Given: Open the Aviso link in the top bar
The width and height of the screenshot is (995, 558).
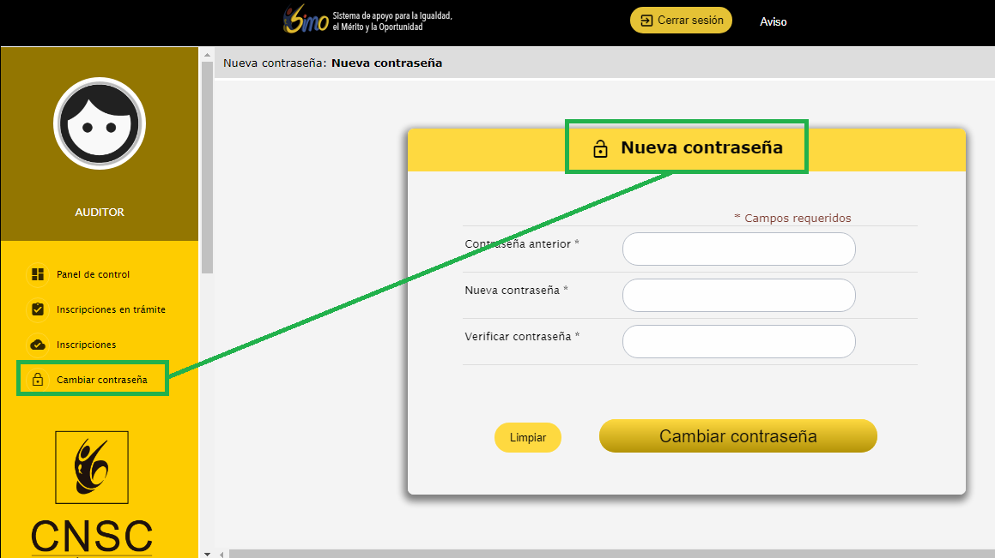Looking at the screenshot, I should (773, 21).
